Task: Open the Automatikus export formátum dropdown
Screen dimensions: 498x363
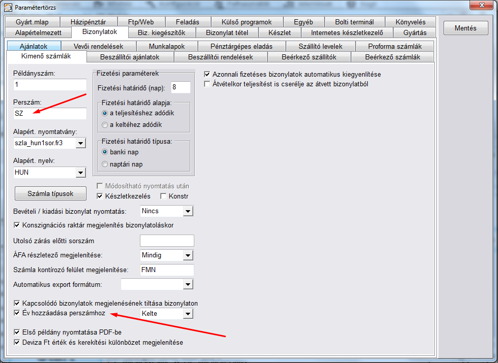Action: click(188, 284)
